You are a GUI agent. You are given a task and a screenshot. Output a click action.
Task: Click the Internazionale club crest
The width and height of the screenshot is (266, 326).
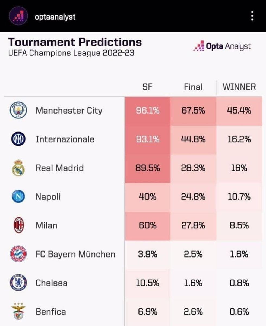coord(18,139)
